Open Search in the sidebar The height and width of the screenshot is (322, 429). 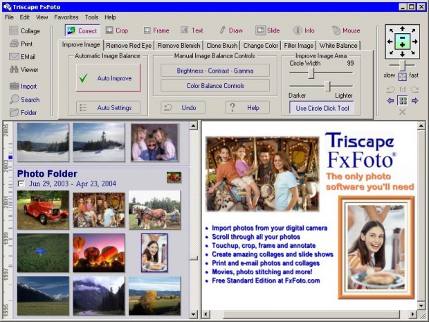(25, 100)
